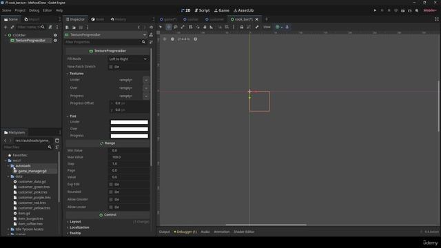
Task: Open the Help menu
Action: pyautogui.click(x=59, y=10)
